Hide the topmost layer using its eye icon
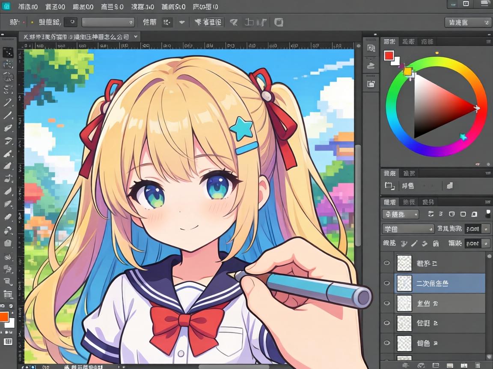493x369 pixels. [x=387, y=263]
